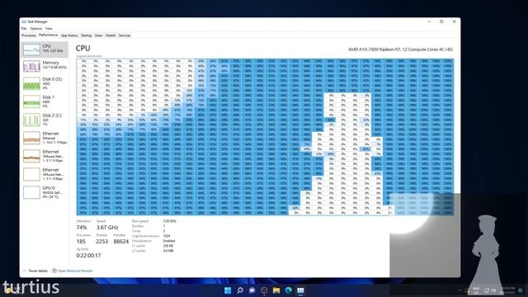
Task: Switch to the Details tab
Action: (x=111, y=35)
